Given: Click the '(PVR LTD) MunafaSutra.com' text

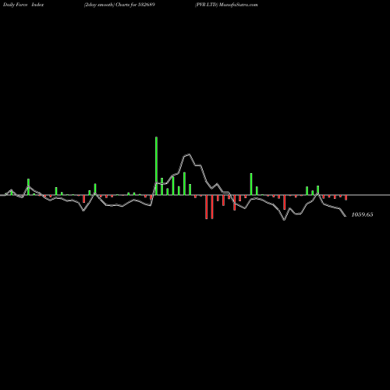Looking at the screenshot, I should [x=226, y=5].
